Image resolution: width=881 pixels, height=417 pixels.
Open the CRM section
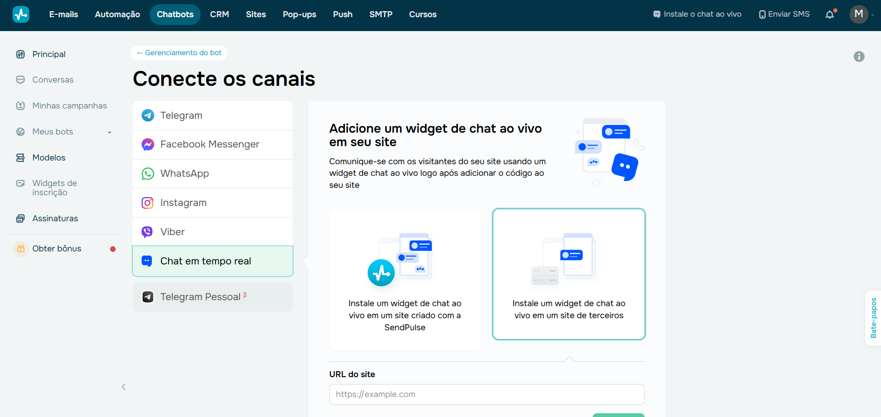coord(220,14)
